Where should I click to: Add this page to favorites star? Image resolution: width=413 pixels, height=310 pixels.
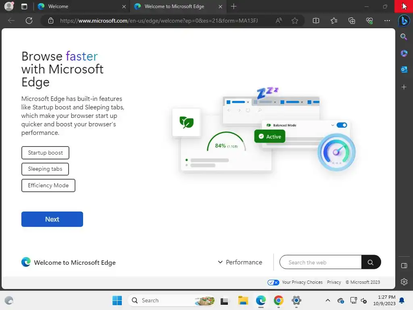point(295,21)
